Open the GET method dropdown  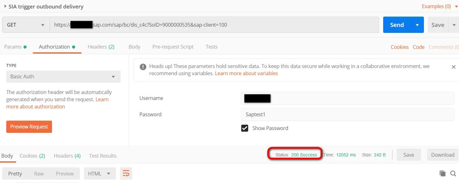tap(26, 25)
